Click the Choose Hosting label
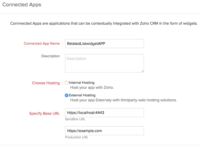200x146 pixels. coord(46,83)
